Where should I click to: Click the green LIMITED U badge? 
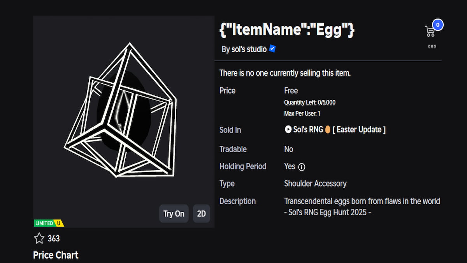click(49, 223)
